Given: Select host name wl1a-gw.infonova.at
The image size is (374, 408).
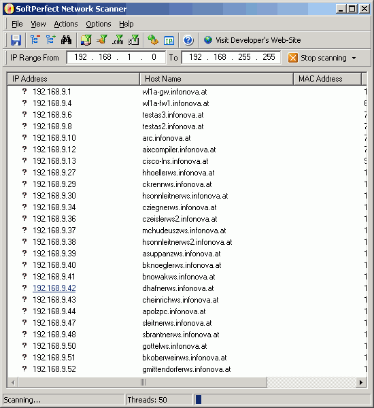Looking at the screenshot, I should [x=174, y=92].
